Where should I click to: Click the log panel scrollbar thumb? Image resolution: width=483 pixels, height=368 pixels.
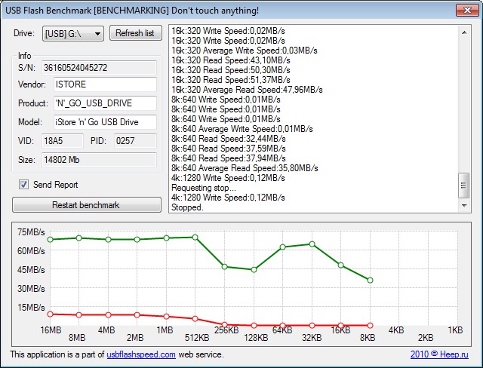click(x=464, y=186)
